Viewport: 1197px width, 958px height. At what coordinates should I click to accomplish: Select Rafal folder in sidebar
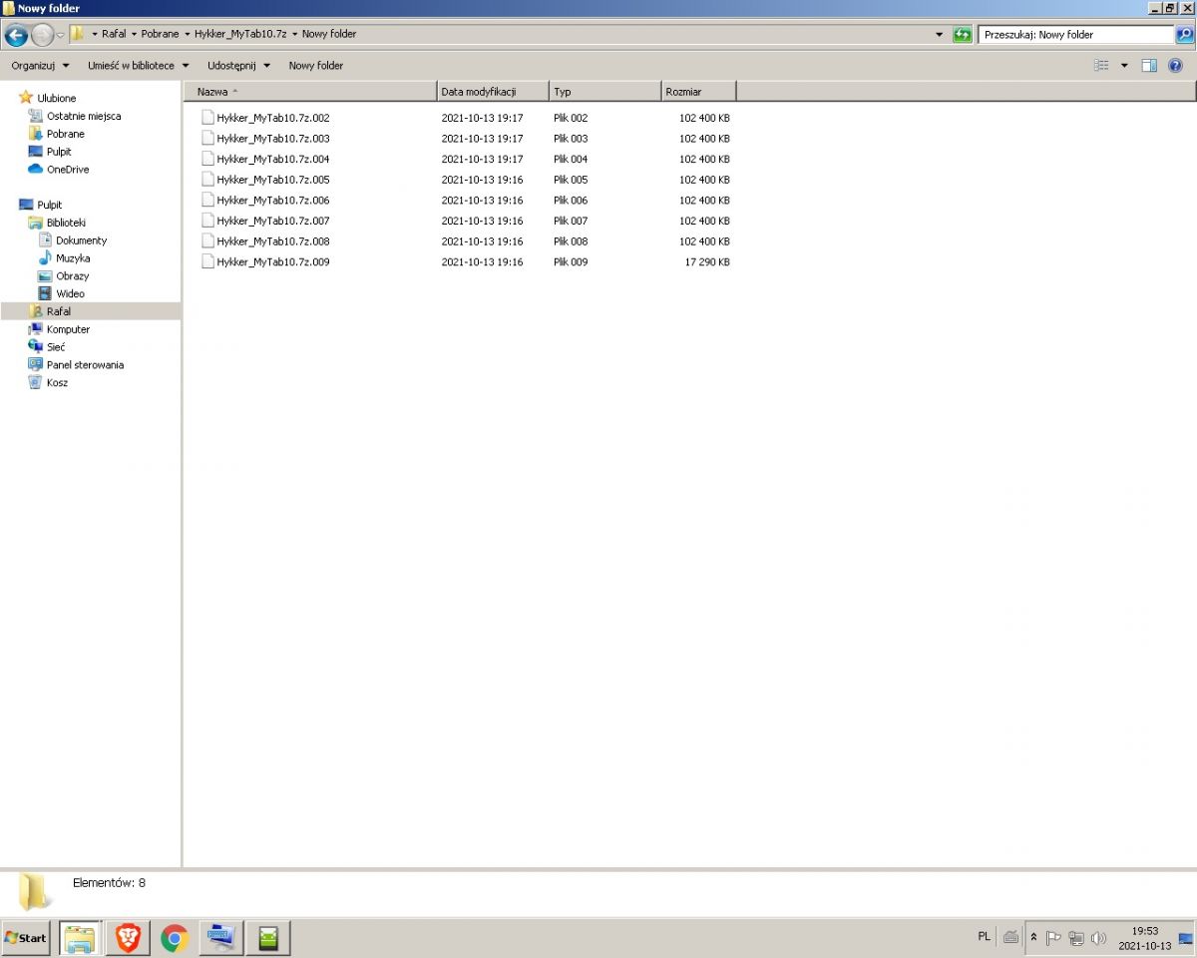point(58,311)
